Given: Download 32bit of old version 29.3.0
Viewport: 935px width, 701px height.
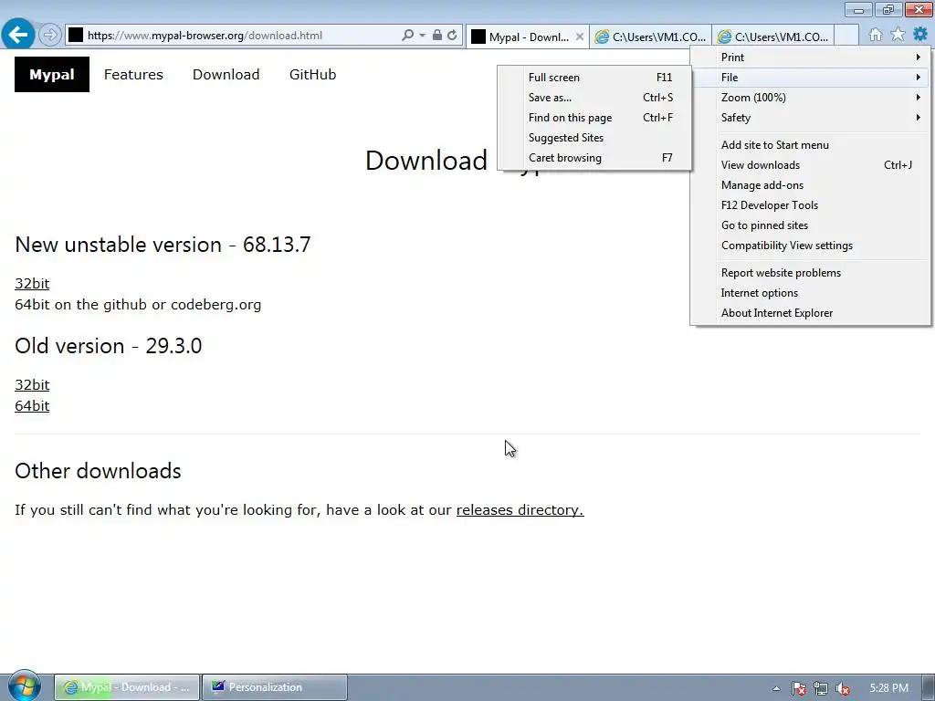Looking at the screenshot, I should 32,385.
